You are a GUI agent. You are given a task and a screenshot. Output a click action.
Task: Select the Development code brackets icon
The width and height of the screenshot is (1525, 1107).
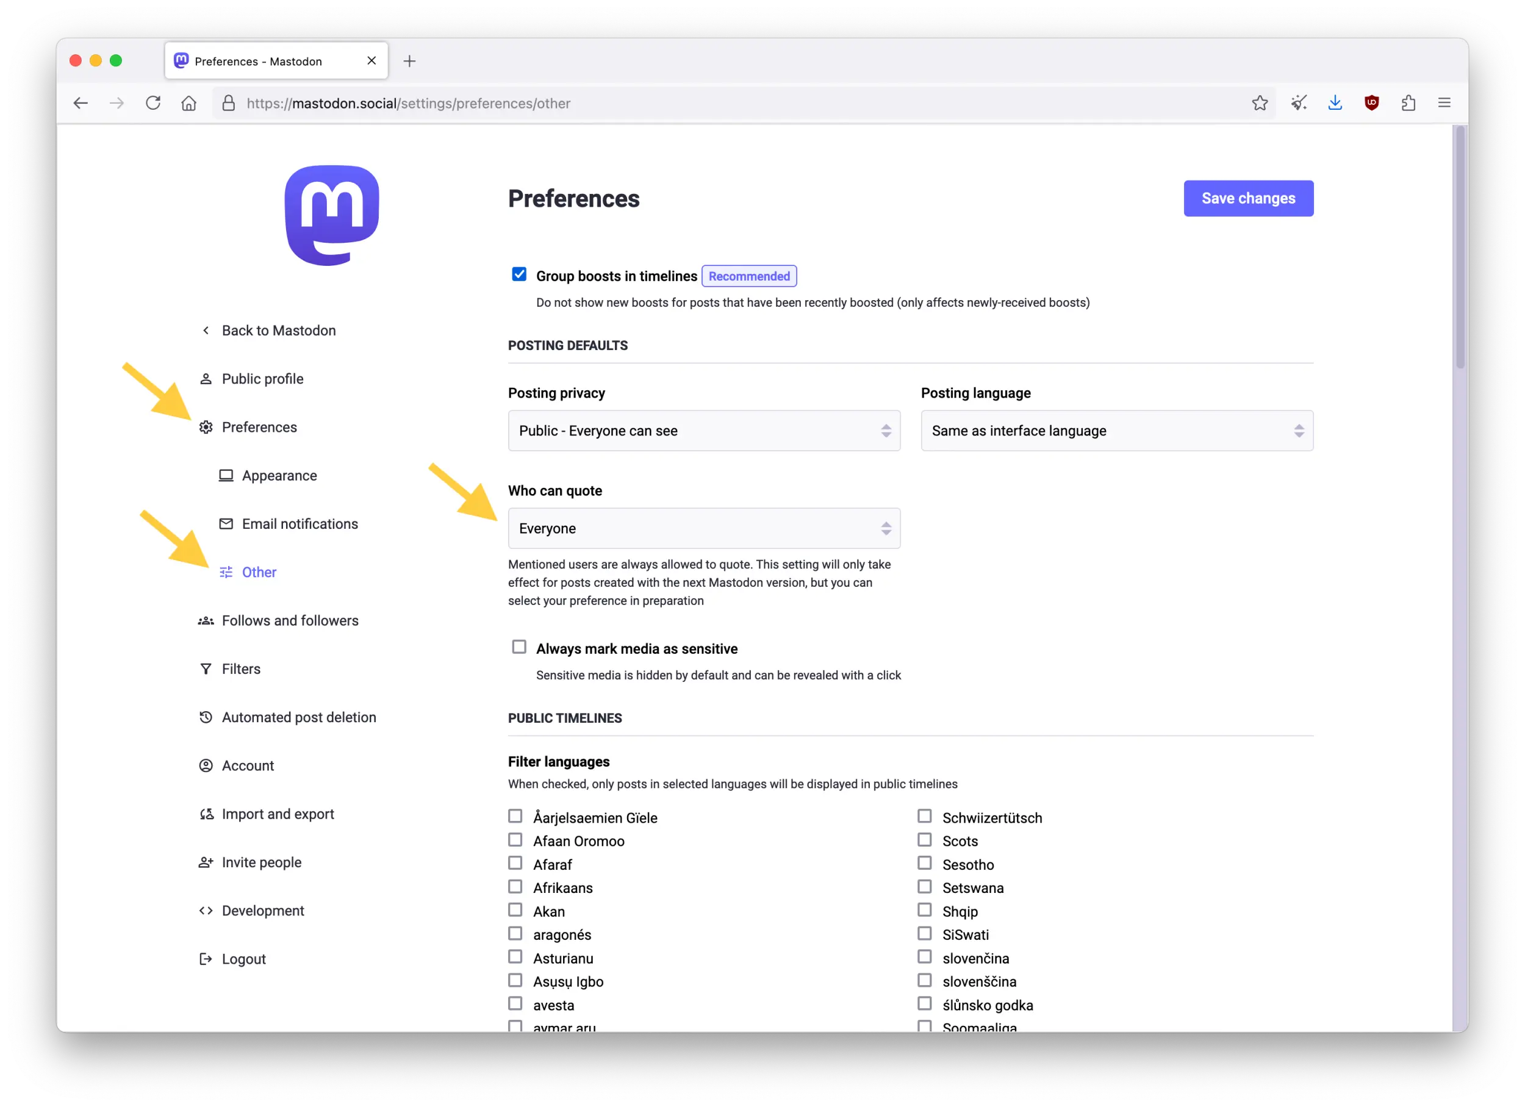point(206,910)
